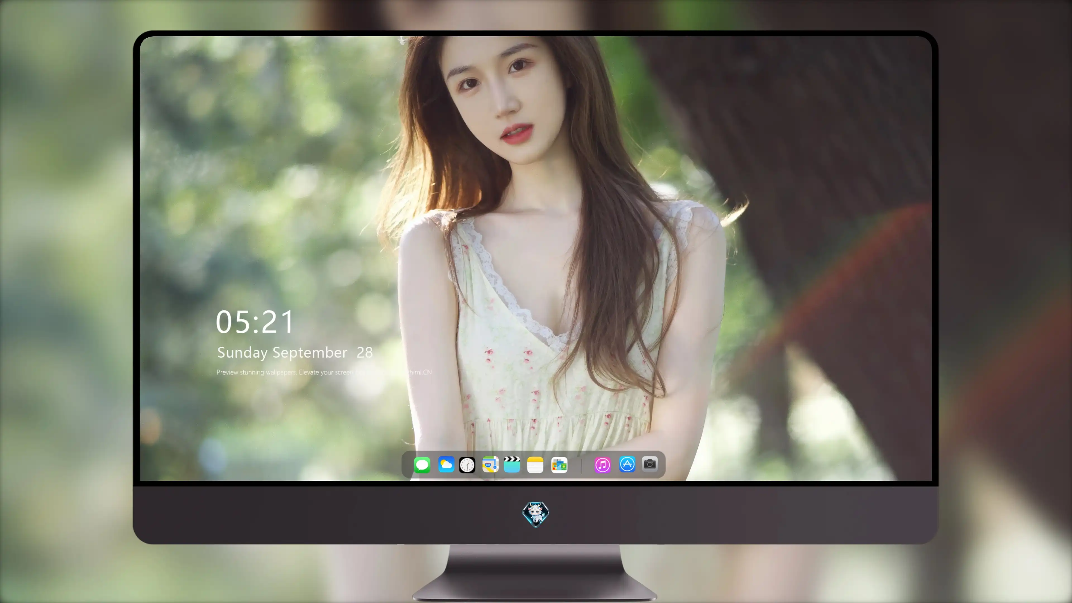Open the Notes app in the dock
The height and width of the screenshot is (603, 1072).
[x=535, y=465]
